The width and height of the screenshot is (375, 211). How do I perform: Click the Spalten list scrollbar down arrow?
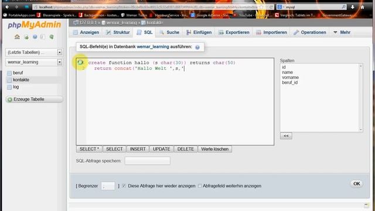pyautogui.click(x=361, y=130)
